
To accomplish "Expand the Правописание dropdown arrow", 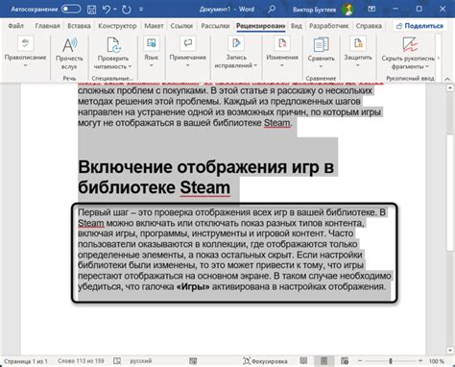I will 25,65.
